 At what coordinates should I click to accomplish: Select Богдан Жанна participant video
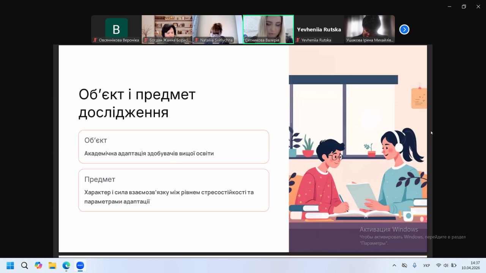pyautogui.click(x=167, y=30)
